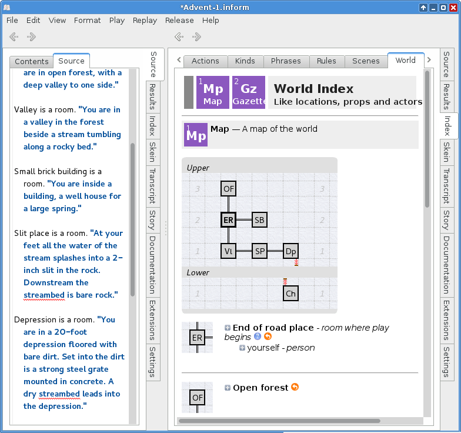This screenshot has width=461, height=433.
Task: Open the Format menu
Action: pos(87,20)
